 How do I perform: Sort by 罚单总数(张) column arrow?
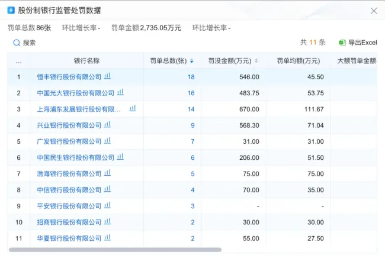(x=192, y=61)
